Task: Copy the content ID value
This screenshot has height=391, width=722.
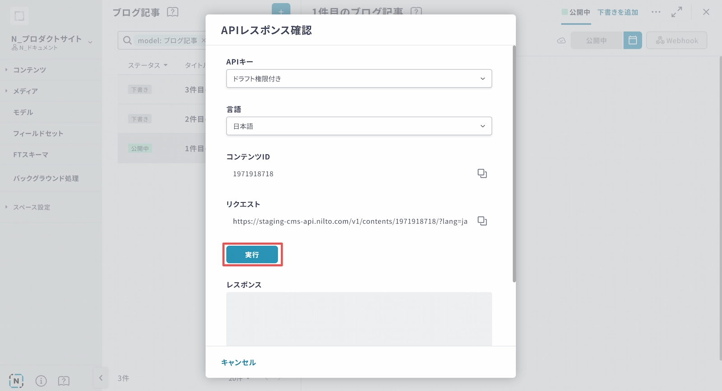Action: click(482, 173)
